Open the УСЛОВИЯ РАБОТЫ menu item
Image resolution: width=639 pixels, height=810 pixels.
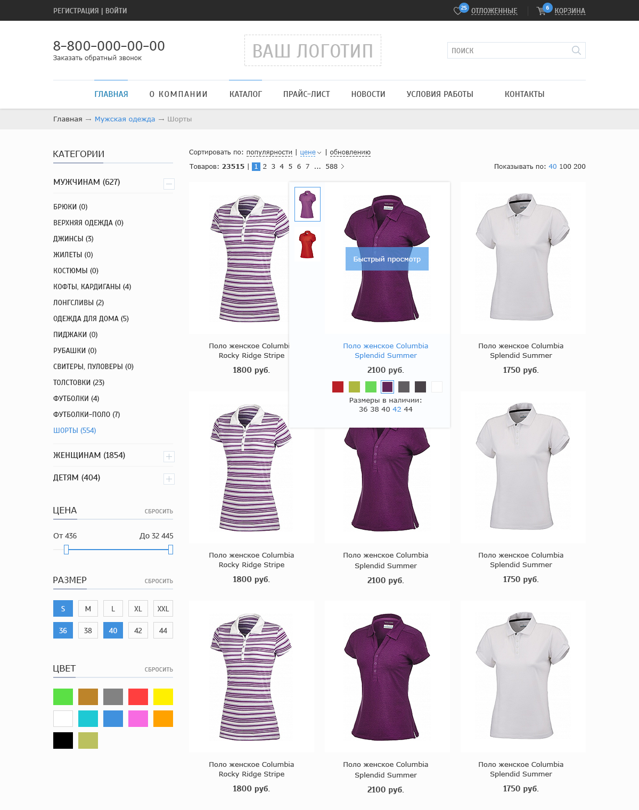click(x=440, y=94)
